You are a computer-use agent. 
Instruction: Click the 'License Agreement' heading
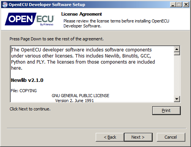(x=82, y=14)
